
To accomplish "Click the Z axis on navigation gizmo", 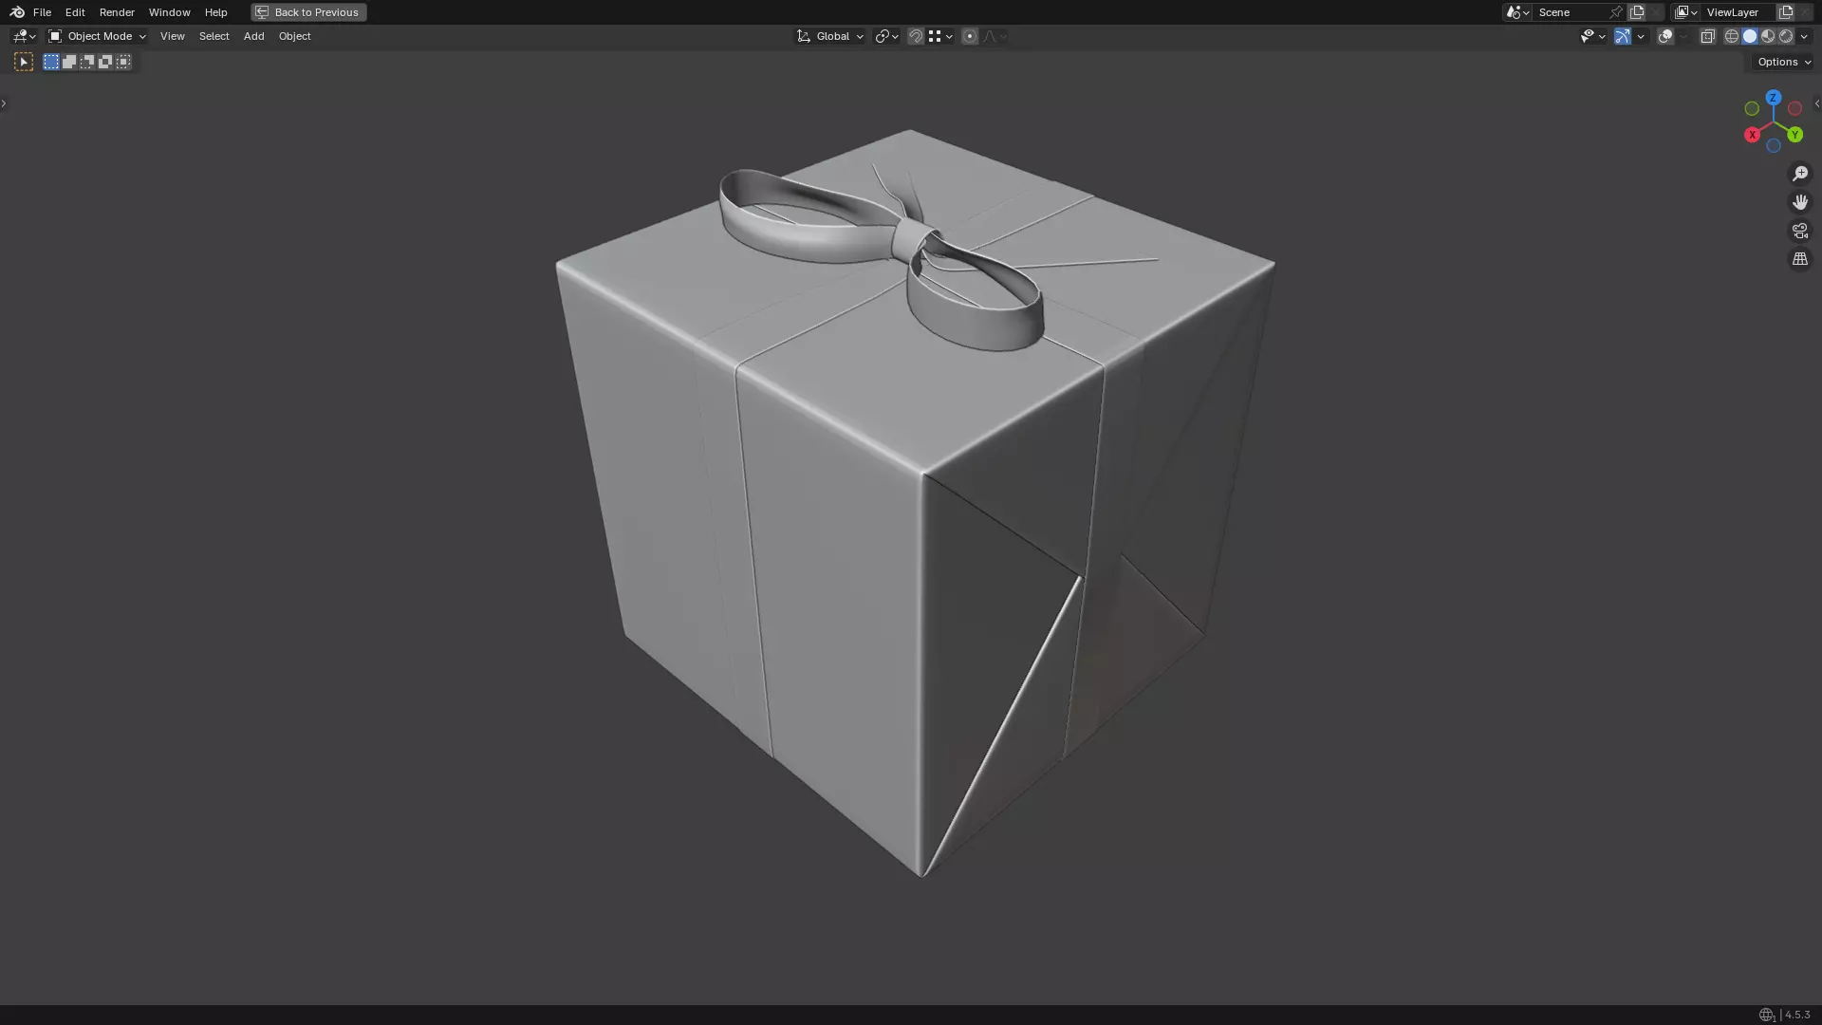I will tap(1773, 98).
